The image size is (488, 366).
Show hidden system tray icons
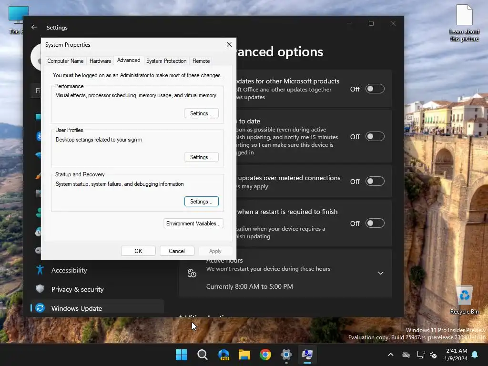tap(391, 355)
